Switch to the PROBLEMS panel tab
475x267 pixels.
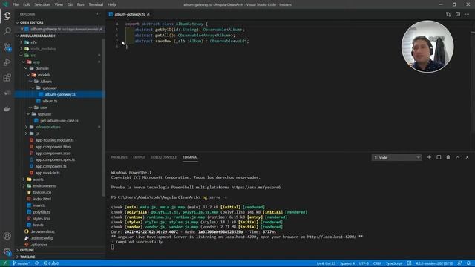click(x=119, y=157)
